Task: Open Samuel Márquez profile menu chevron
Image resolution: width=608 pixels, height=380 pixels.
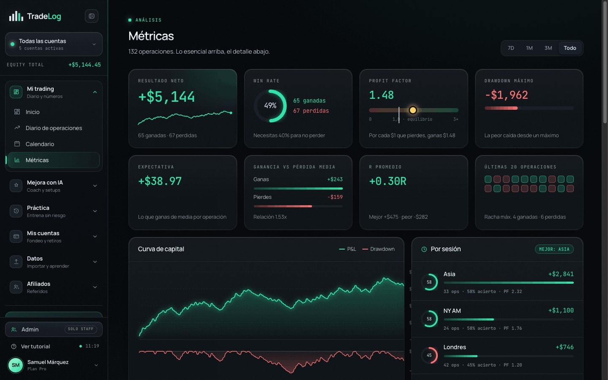Action: click(x=96, y=365)
